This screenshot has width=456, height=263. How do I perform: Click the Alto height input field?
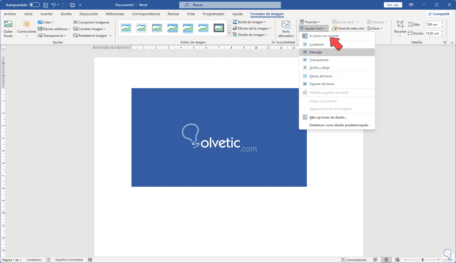point(433,25)
